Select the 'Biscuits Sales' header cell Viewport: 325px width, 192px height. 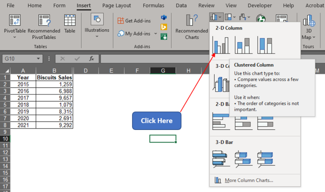pyautogui.click(x=54, y=78)
